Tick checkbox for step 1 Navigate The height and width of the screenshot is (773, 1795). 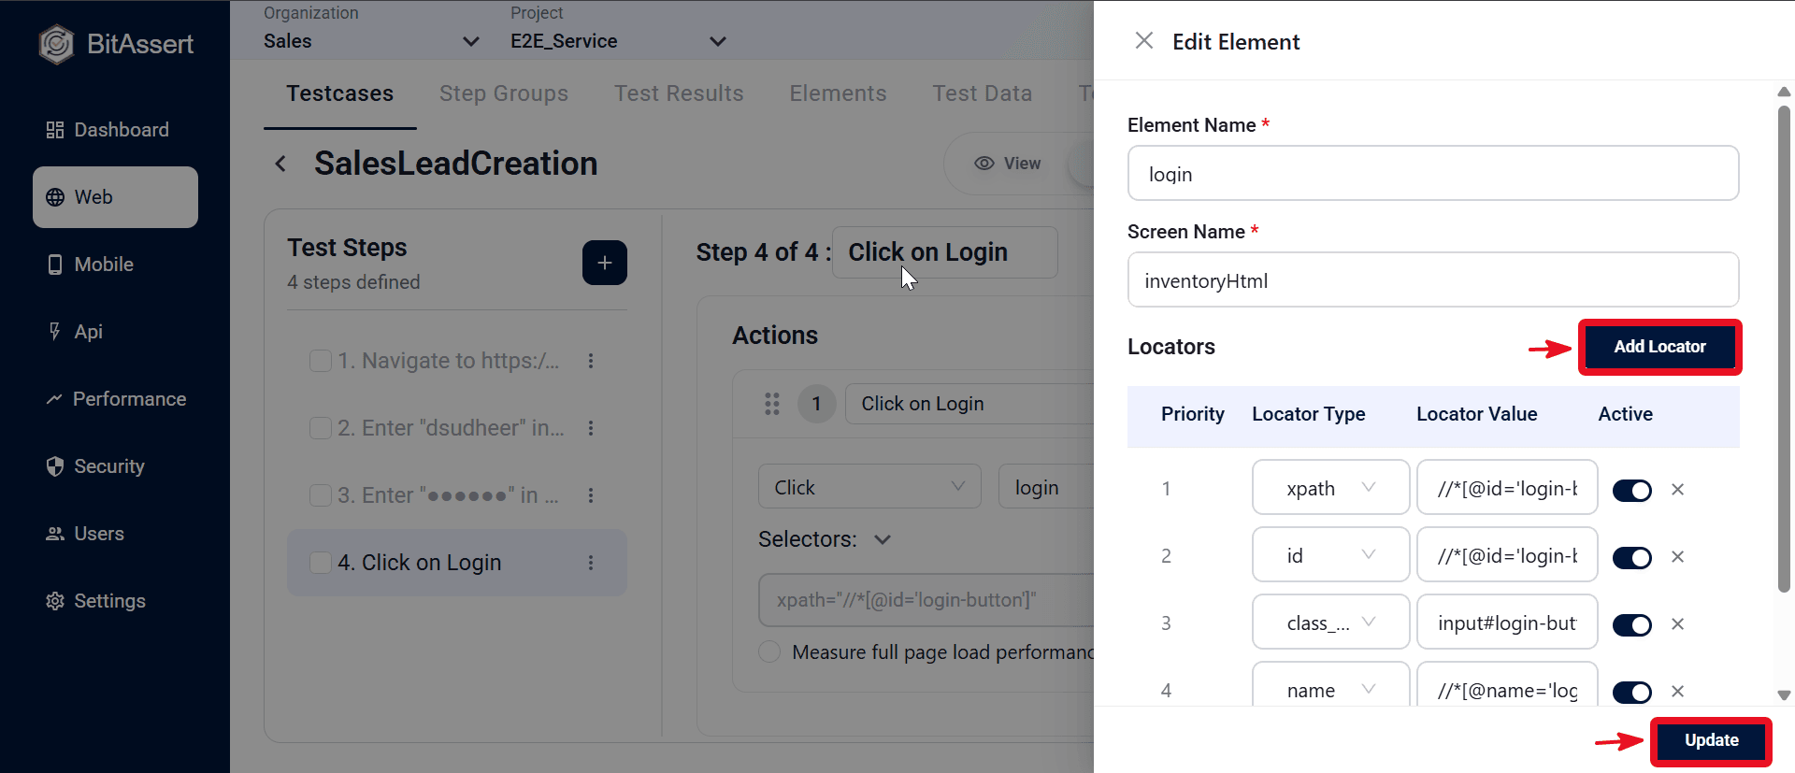point(321,361)
